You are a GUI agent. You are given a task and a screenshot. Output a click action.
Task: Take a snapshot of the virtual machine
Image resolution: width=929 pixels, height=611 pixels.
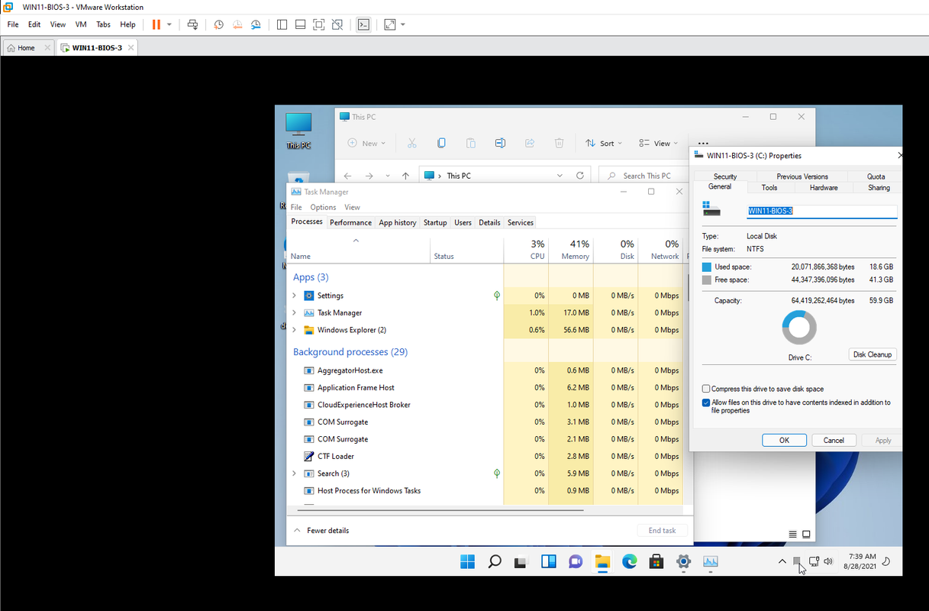pos(219,24)
